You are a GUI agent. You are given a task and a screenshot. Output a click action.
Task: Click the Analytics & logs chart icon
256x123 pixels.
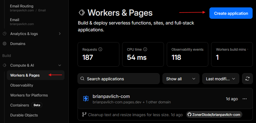[5, 34]
